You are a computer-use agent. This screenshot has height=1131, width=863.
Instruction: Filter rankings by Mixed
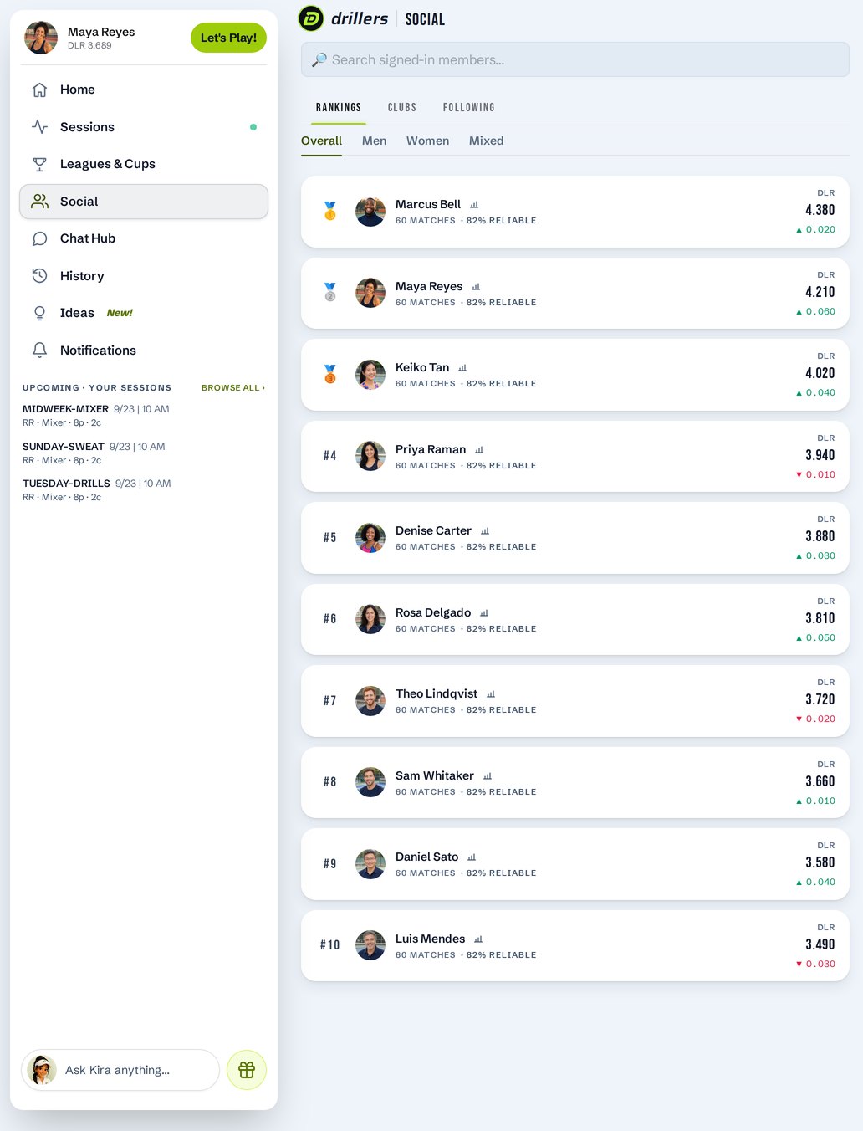pyautogui.click(x=487, y=141)
